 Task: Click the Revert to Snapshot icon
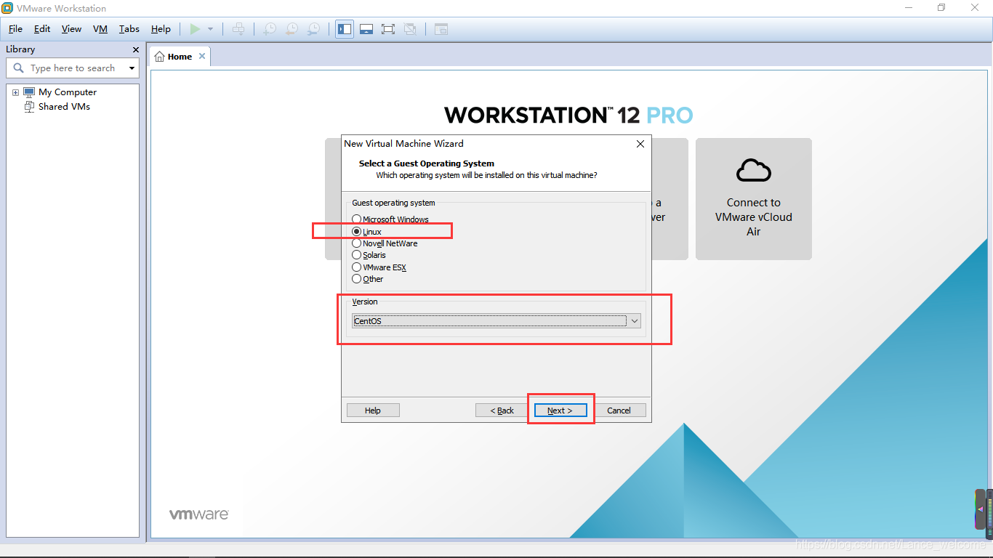292,29
